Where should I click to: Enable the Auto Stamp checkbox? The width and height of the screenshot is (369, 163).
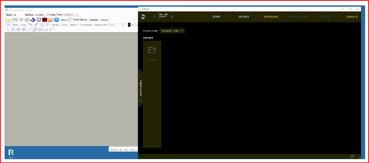tap(72, 20)
